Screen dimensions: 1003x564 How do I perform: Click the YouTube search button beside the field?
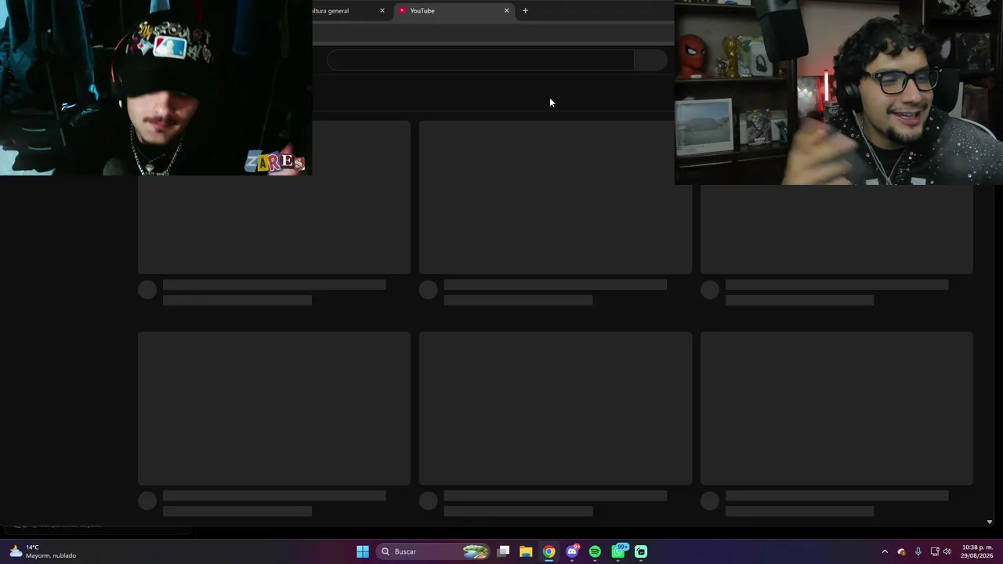pyautogui.click(x=650, y=60)
